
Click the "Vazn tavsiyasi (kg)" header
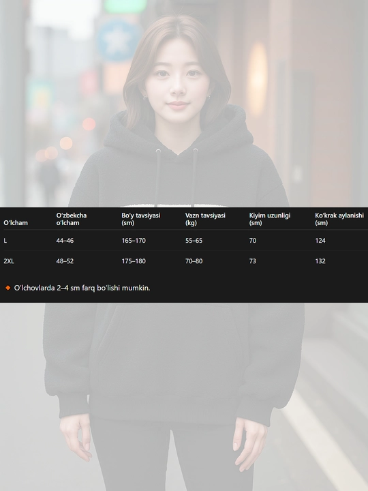click(205, 219)
